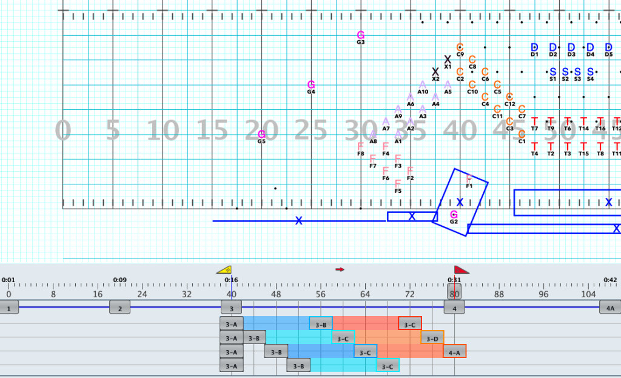Open page tab 4A
621x378 pixels.
(x=611, y=308)
